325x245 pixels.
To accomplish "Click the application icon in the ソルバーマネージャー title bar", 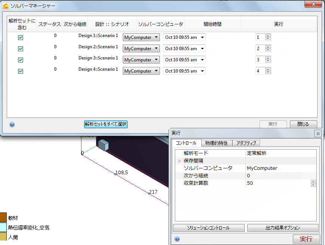I will (x=5, y=5).
